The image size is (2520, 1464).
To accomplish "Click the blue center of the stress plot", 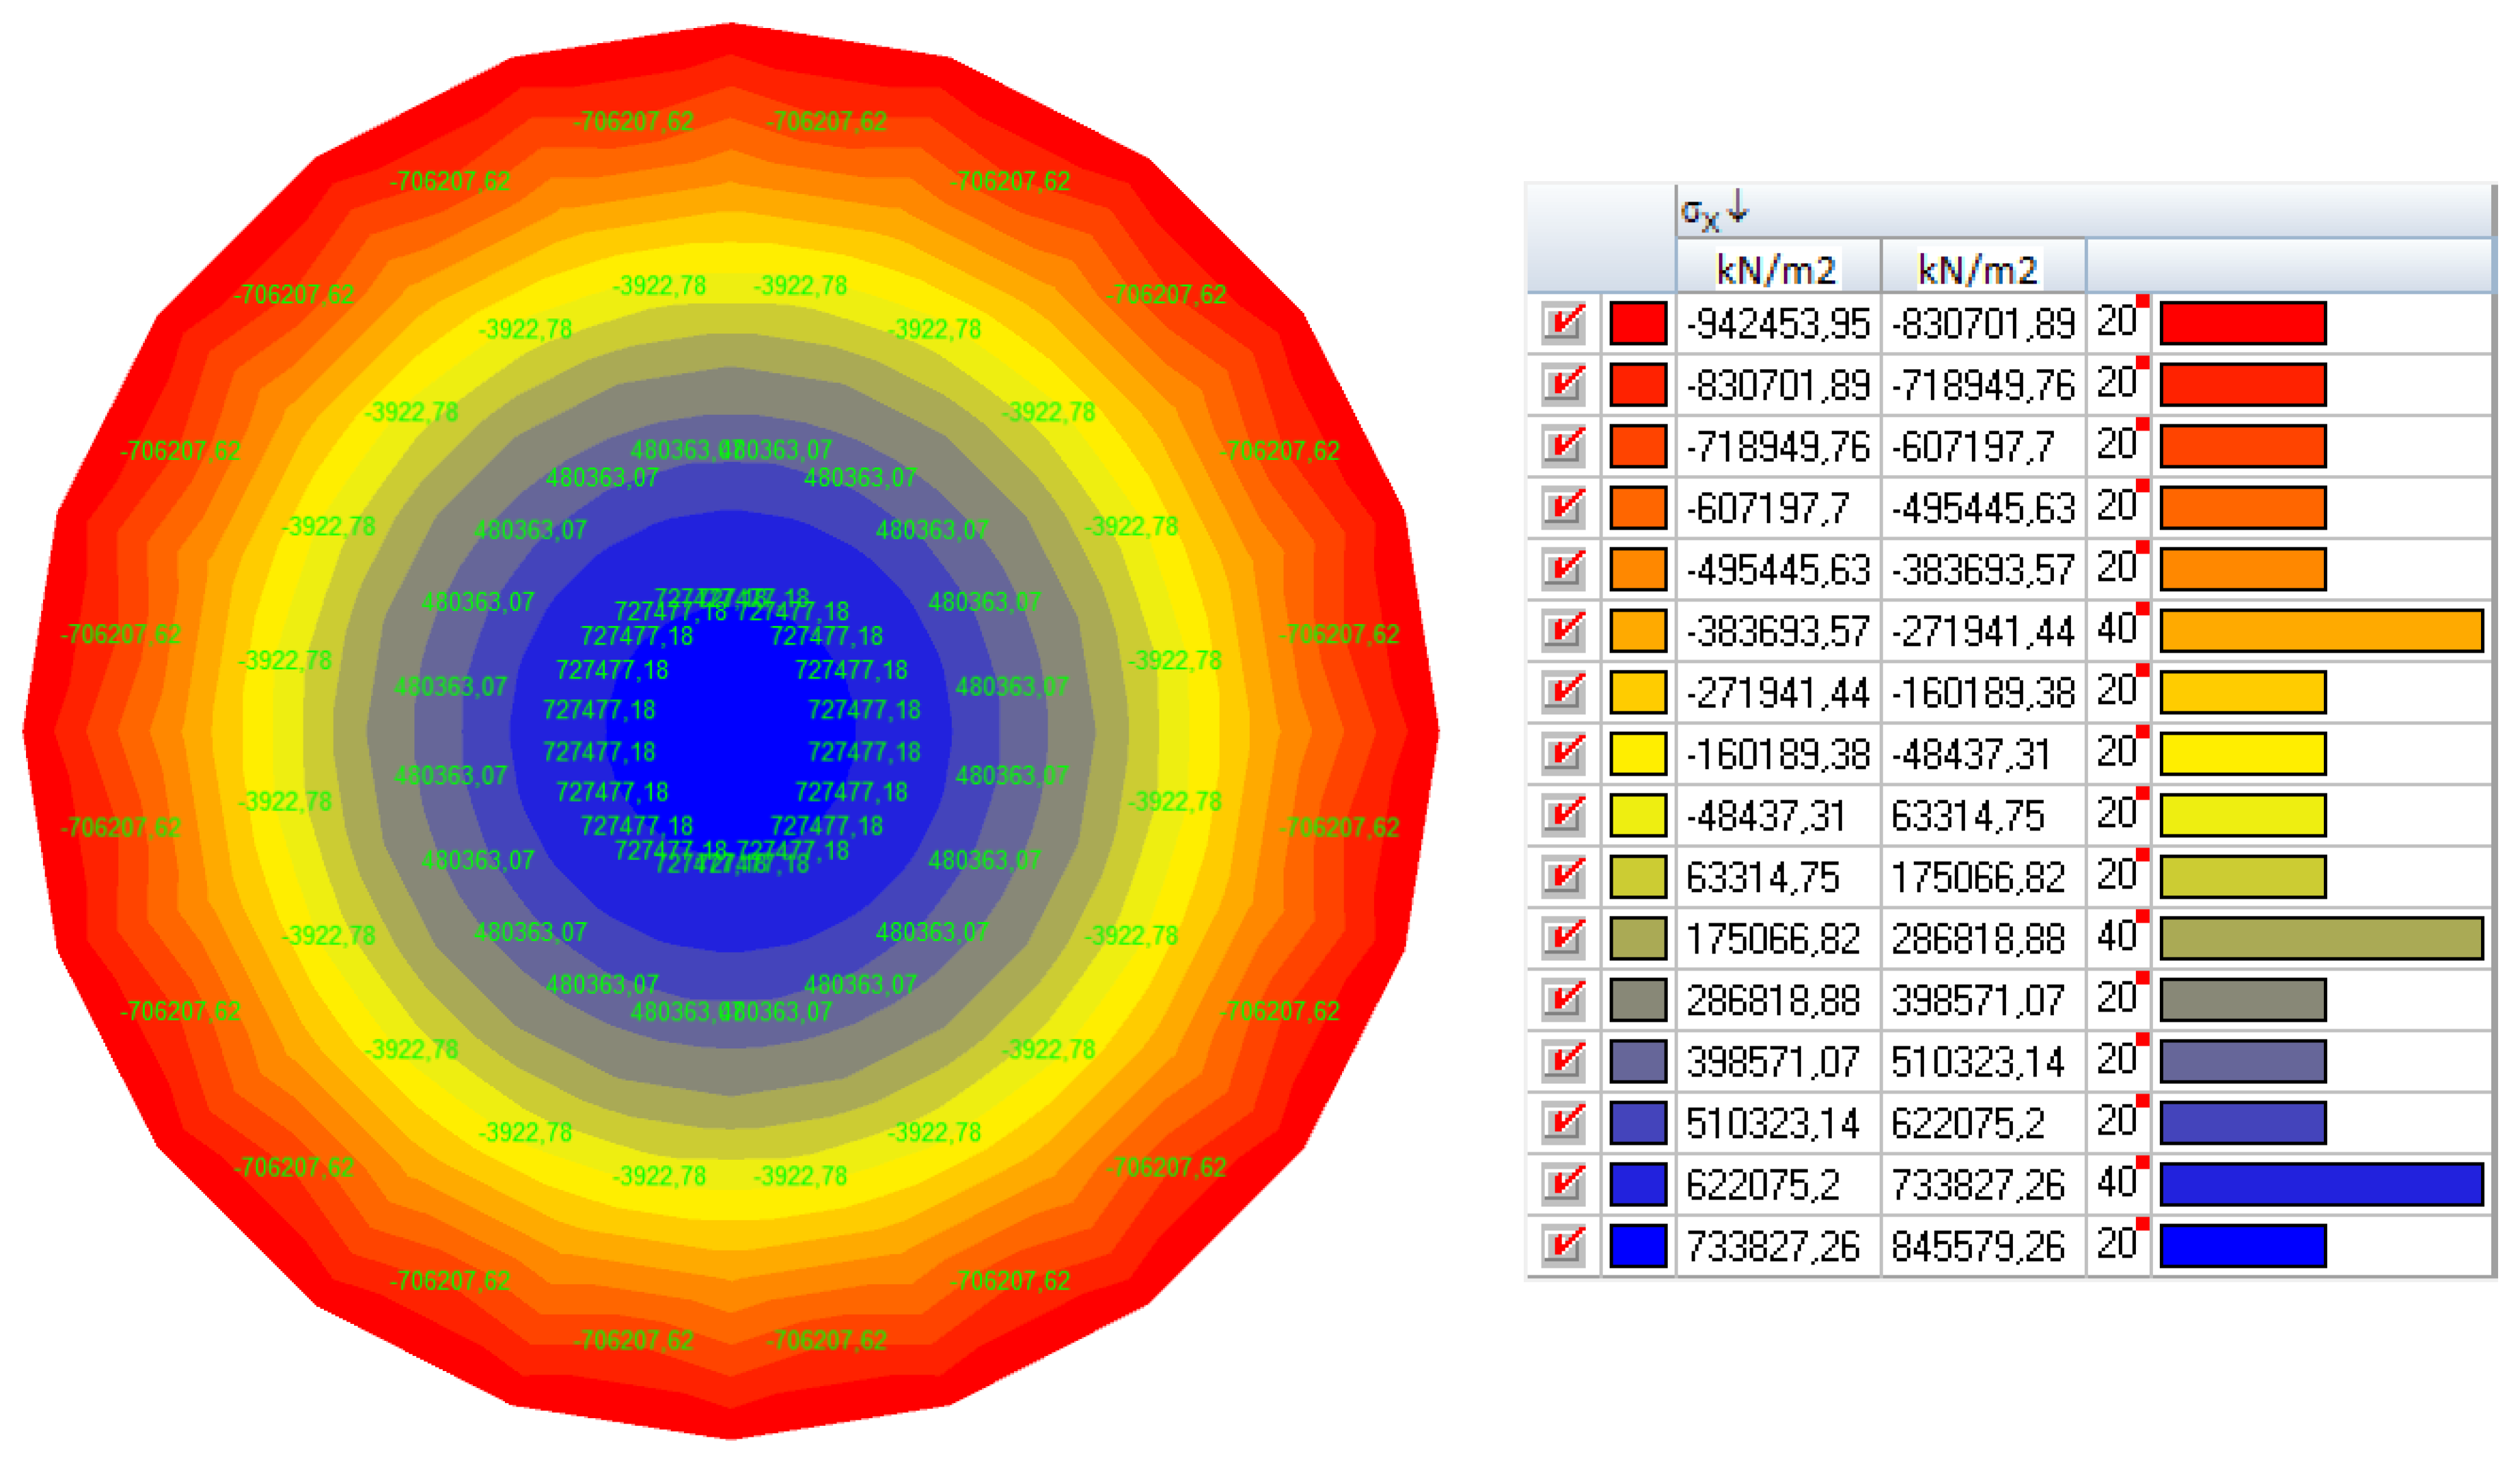I will click(731, 732).
